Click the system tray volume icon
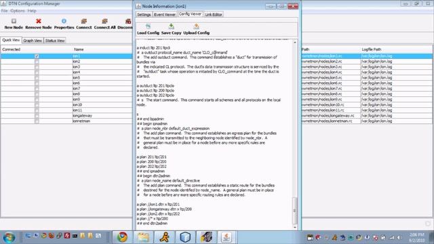Screen dimensions: 434x244 (399, 237)
